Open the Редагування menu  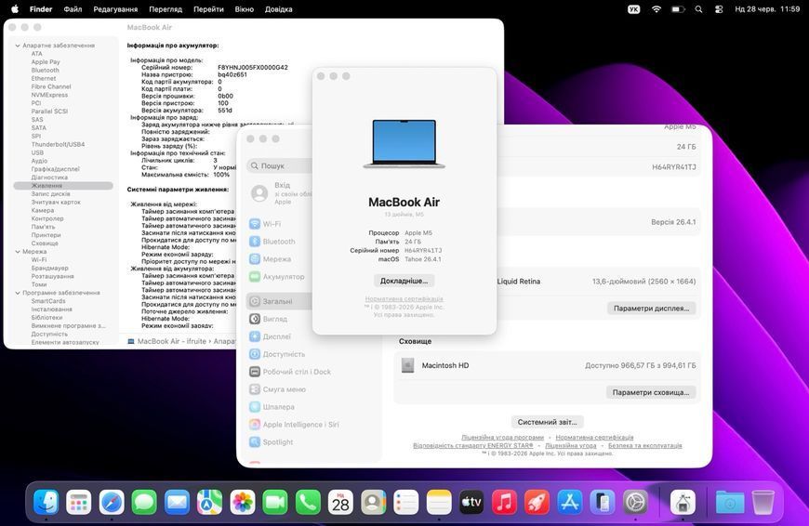[115, 9]
